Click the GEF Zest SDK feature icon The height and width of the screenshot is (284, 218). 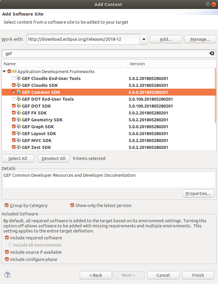click(x=19, y=147)
